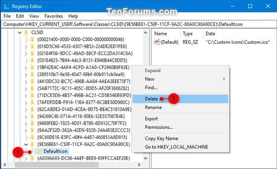Click folder icon of {71DCE5D6-4B57-496B-AC21-CD5B54EB93FD}

32,95
